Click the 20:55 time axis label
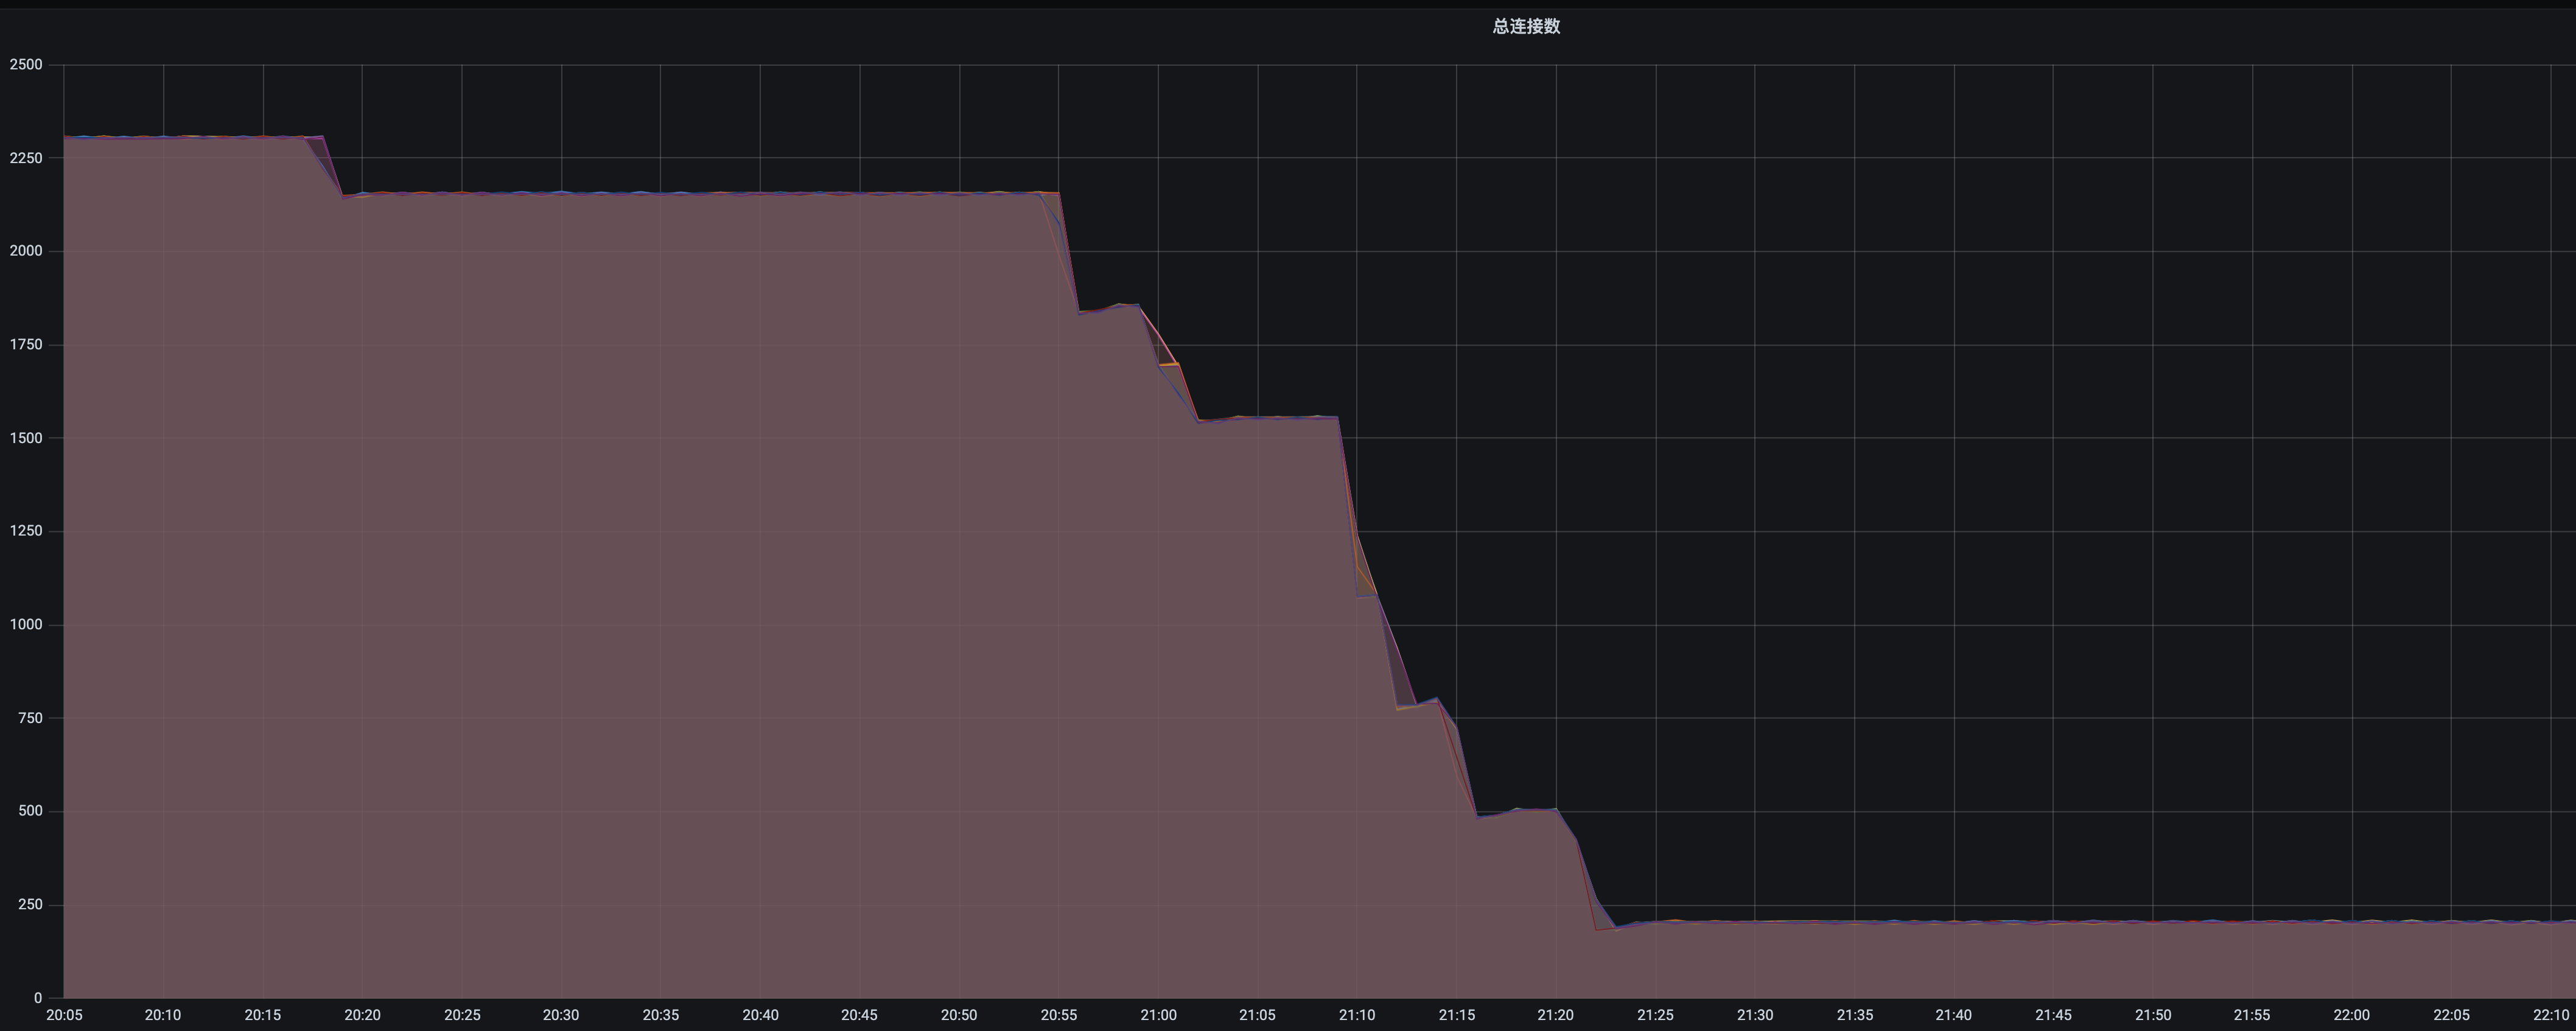 (x=1059, y=1015)
